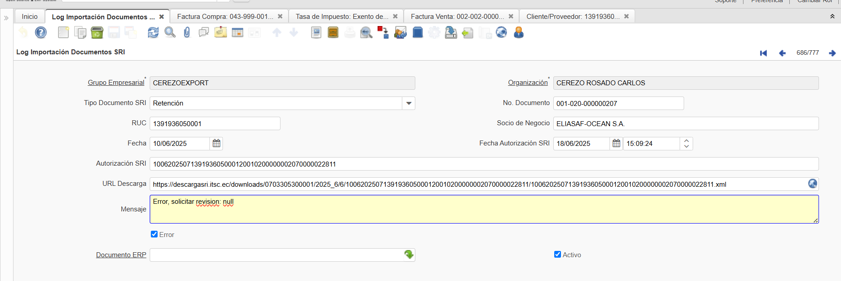Uncheck the Error checkbox
The height and width of the screenshot is (281, 841).
[154, 234]
